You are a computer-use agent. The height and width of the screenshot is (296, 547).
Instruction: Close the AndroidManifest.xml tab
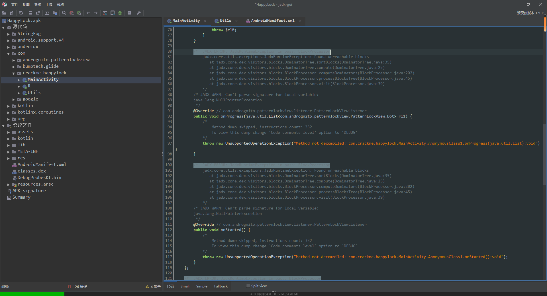(x=300, y=21)
